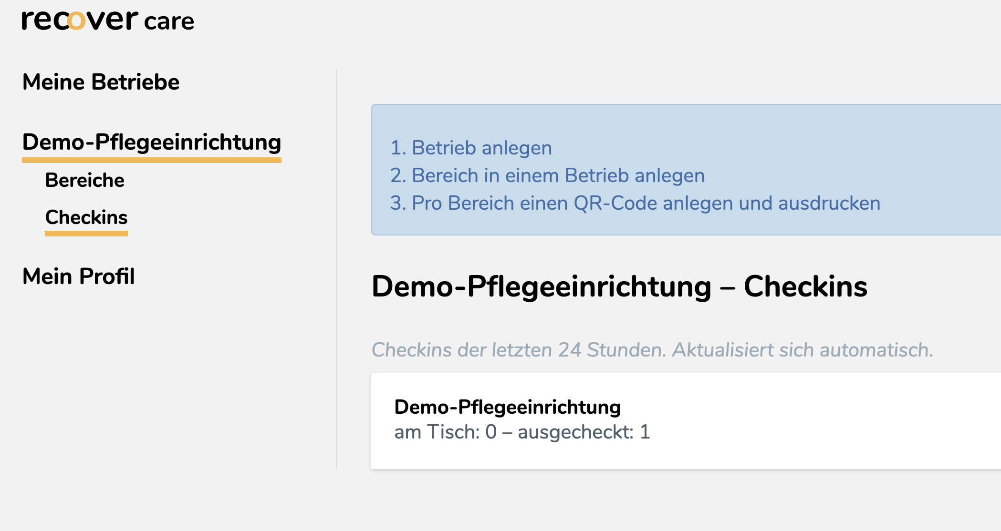
Task: Open Mein Profil
Action: [79, 276]
